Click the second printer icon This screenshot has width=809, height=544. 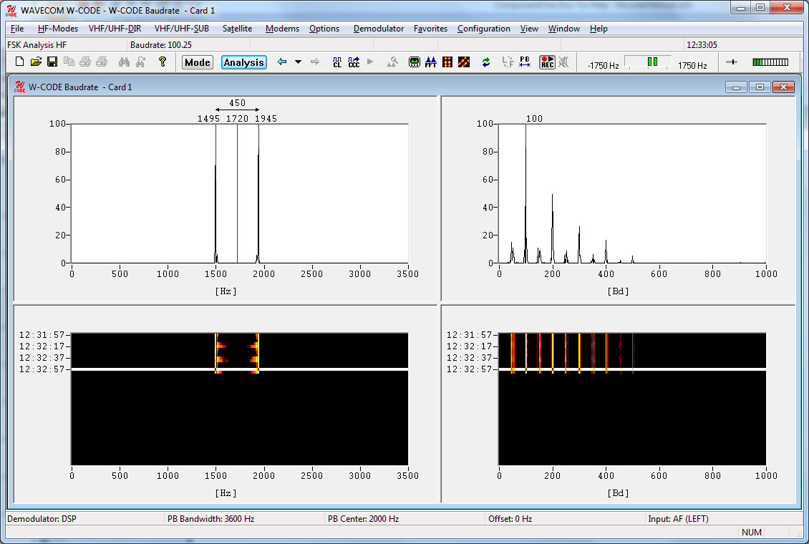pos(102,62)
